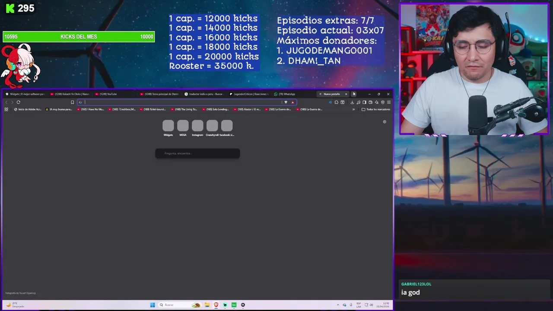The width and height of the screenshot is (553, 311).
Task: Click the Google icon in address bar
Action: [x=80, y=102]
